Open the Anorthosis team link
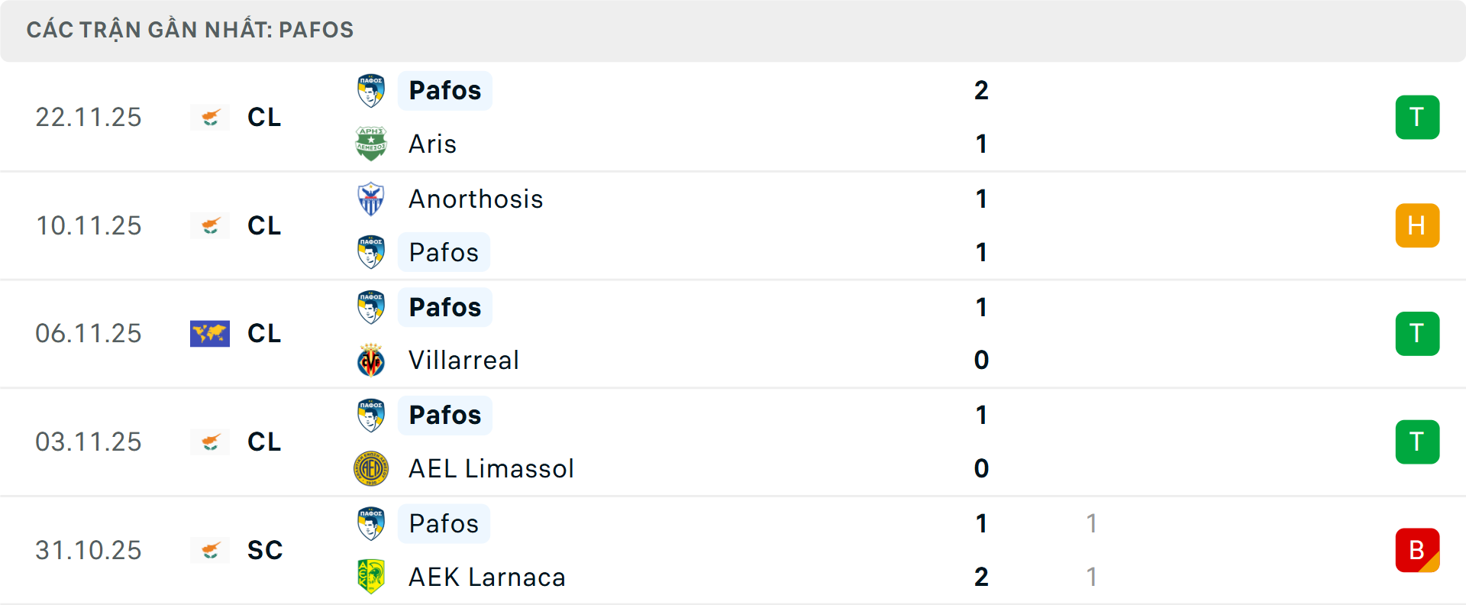Viewport: 1466px width, 605px height. (x=476, y=199)
